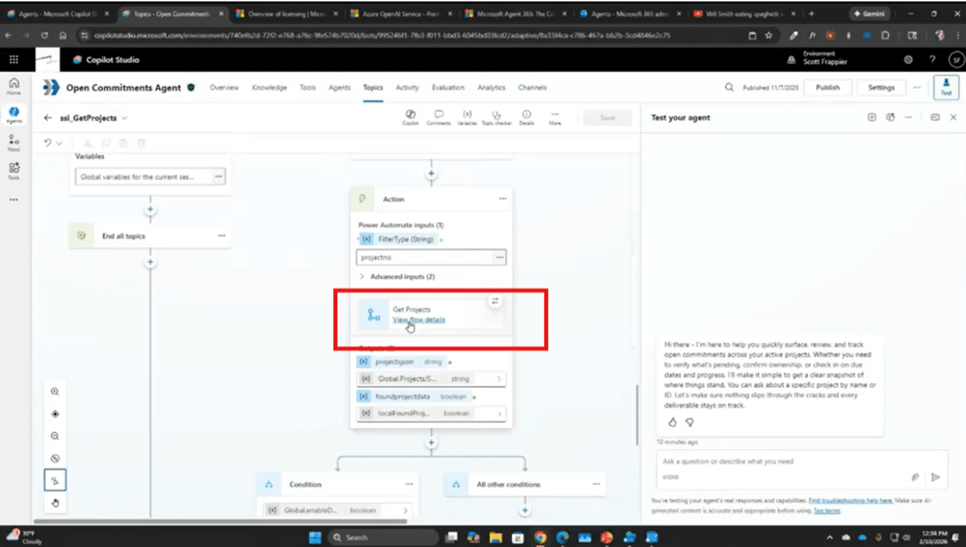
Task: Click the swap flow icon beside Get Projects
Action: [x=494, y=301]
